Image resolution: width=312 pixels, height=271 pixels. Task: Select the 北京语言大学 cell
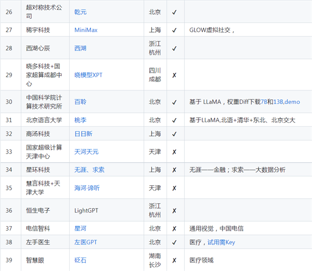click(x=44, y=120)
